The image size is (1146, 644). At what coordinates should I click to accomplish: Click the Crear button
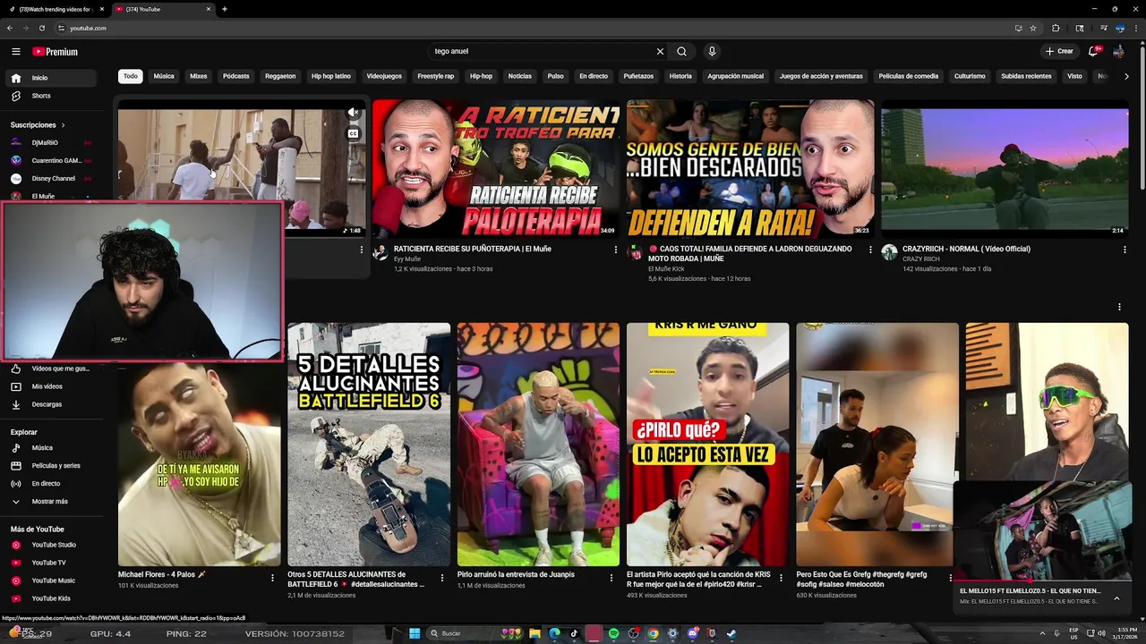click(1059, 51)
